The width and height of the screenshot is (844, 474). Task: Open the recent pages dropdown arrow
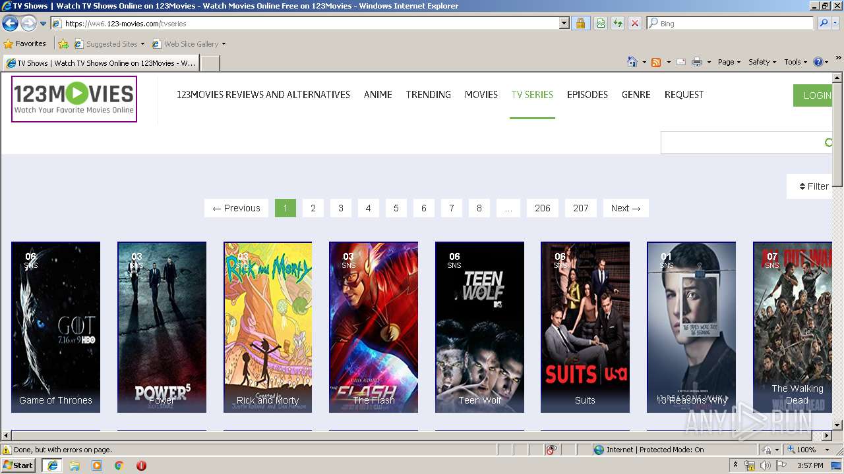pyautogui.click(x=43, y=24)
